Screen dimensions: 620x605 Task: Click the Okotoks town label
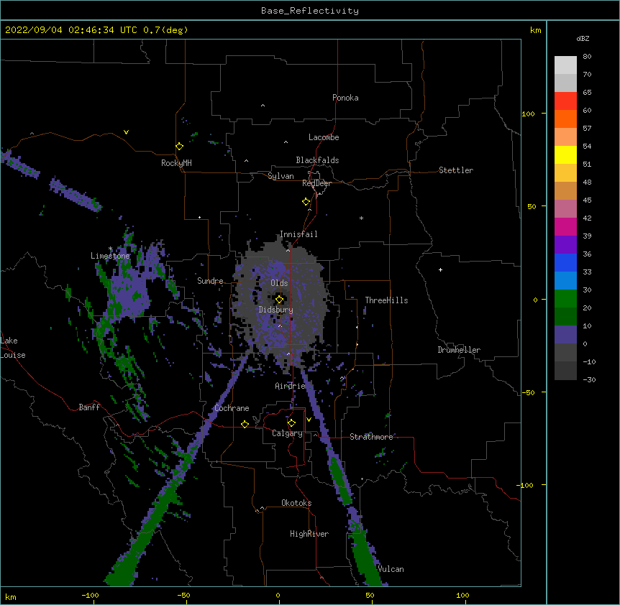(296, 503)
